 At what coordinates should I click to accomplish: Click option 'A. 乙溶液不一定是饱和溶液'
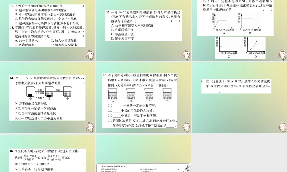coord(34,169)
